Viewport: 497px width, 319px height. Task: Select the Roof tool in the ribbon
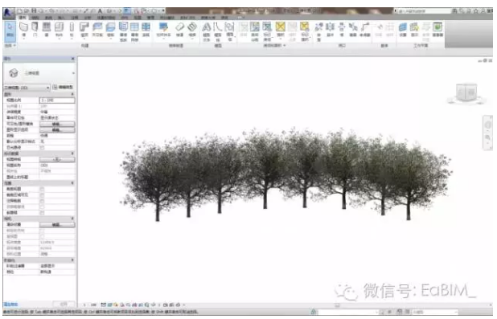click(x=84, y=30)
